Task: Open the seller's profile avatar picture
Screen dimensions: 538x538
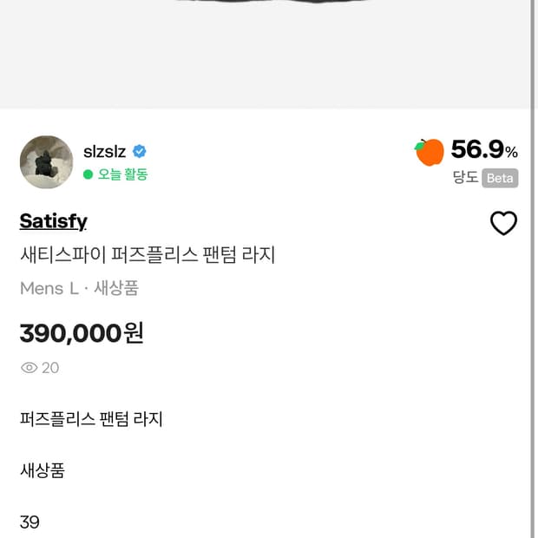Action: click(x=46, y=161)
